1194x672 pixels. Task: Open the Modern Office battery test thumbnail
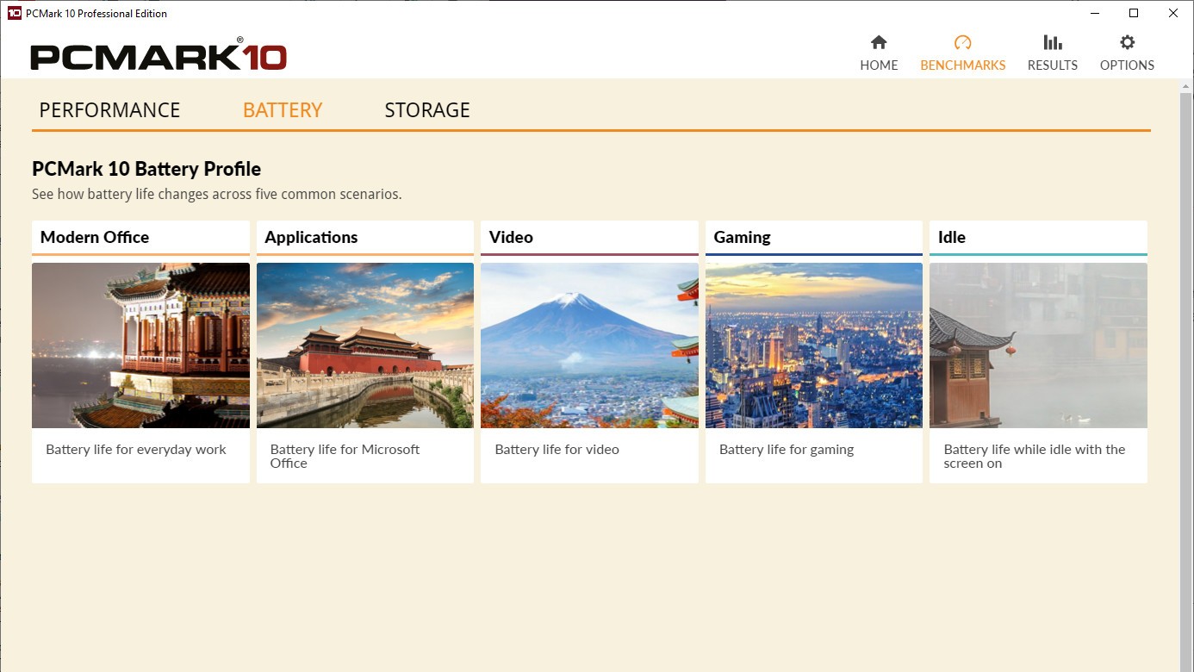pyautogui.click(x=140, y=345)
